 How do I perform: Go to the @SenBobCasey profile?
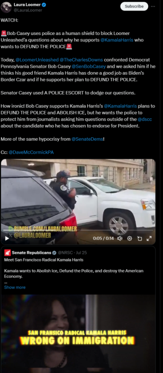click(88, 67)
